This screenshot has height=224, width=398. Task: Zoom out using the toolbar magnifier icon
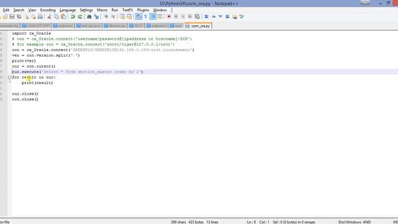coord(113,17)
